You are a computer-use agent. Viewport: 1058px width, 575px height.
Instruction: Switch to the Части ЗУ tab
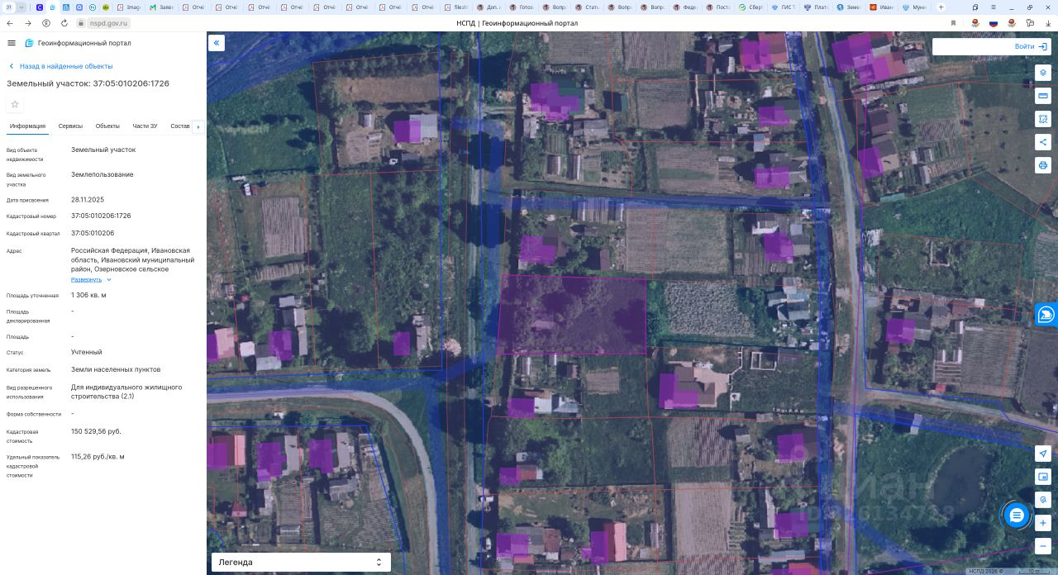point(145,126)
